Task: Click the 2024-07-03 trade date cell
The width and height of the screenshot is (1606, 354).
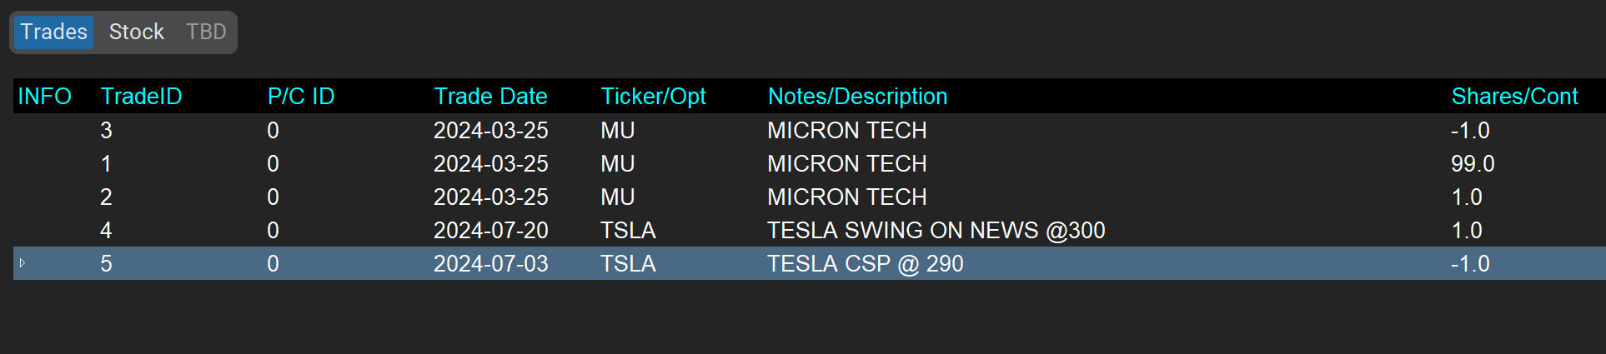Action: (490, 264)
